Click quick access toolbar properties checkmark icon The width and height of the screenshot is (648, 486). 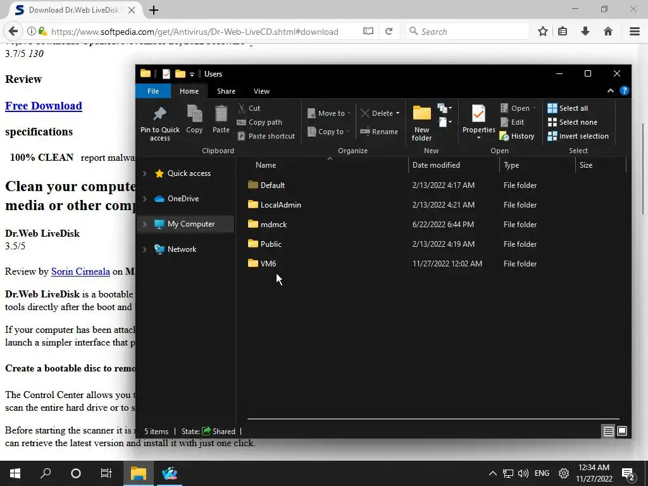166,74
